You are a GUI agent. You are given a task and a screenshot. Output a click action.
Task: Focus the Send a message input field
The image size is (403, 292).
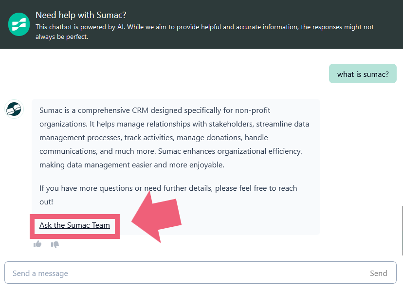pos(200,273)
